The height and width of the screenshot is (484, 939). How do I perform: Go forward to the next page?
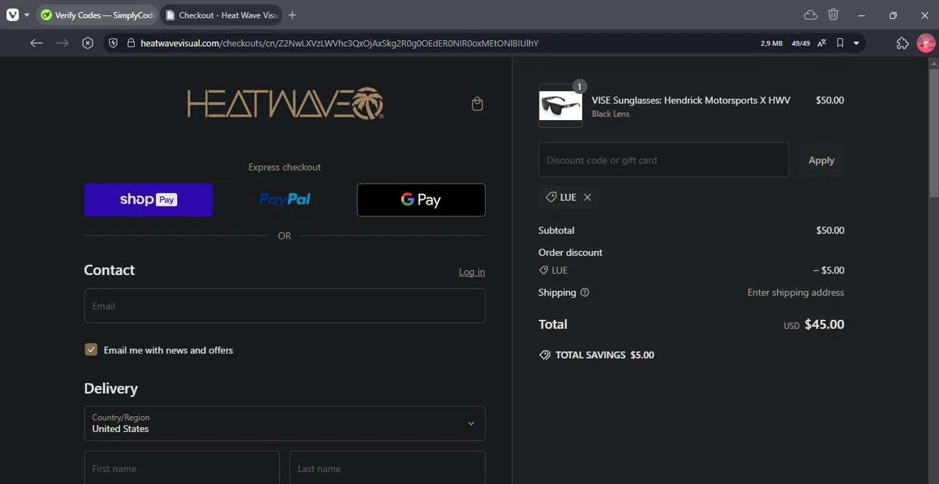coord(62,43)
